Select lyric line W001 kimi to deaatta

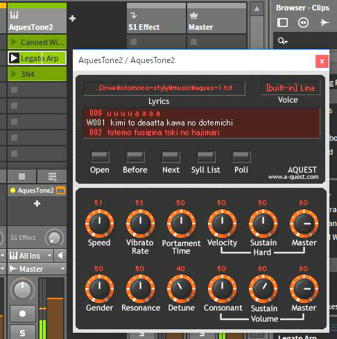(159, 123)
